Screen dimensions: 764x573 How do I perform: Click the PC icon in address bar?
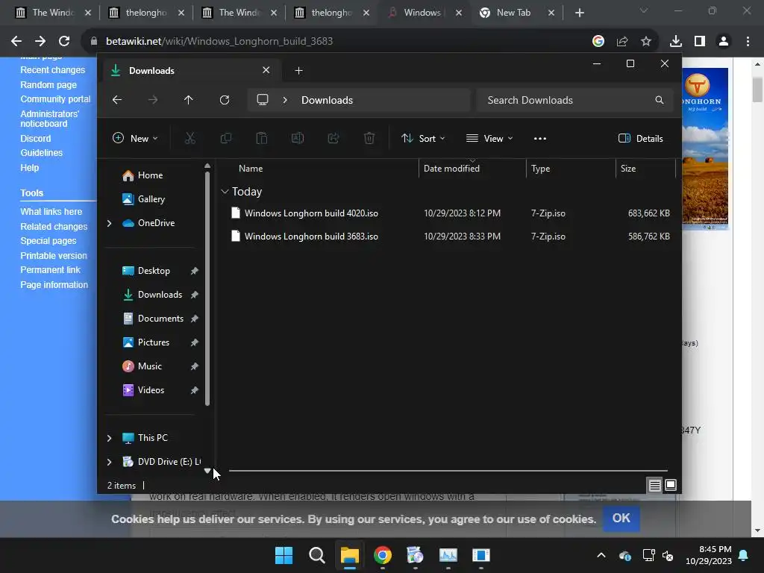263,100
